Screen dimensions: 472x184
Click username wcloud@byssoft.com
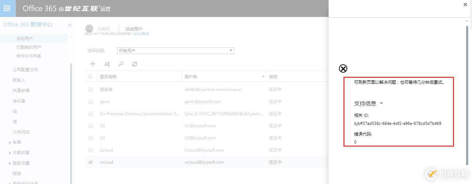click(x=204, y=162)
